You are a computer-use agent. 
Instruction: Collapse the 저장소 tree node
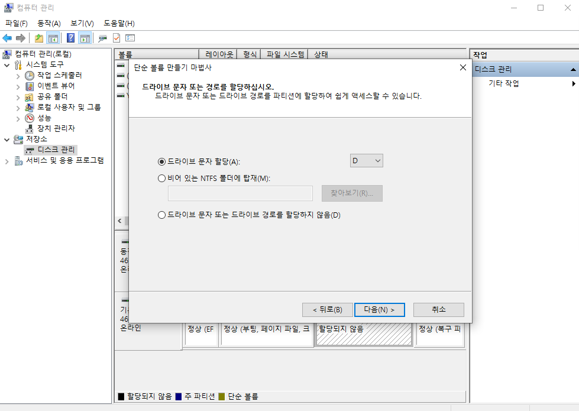(x=7, y=140)
